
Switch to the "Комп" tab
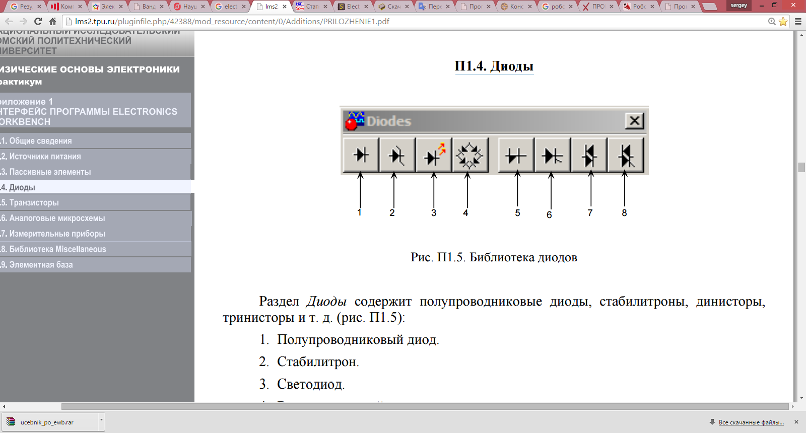tap(65, 7)
